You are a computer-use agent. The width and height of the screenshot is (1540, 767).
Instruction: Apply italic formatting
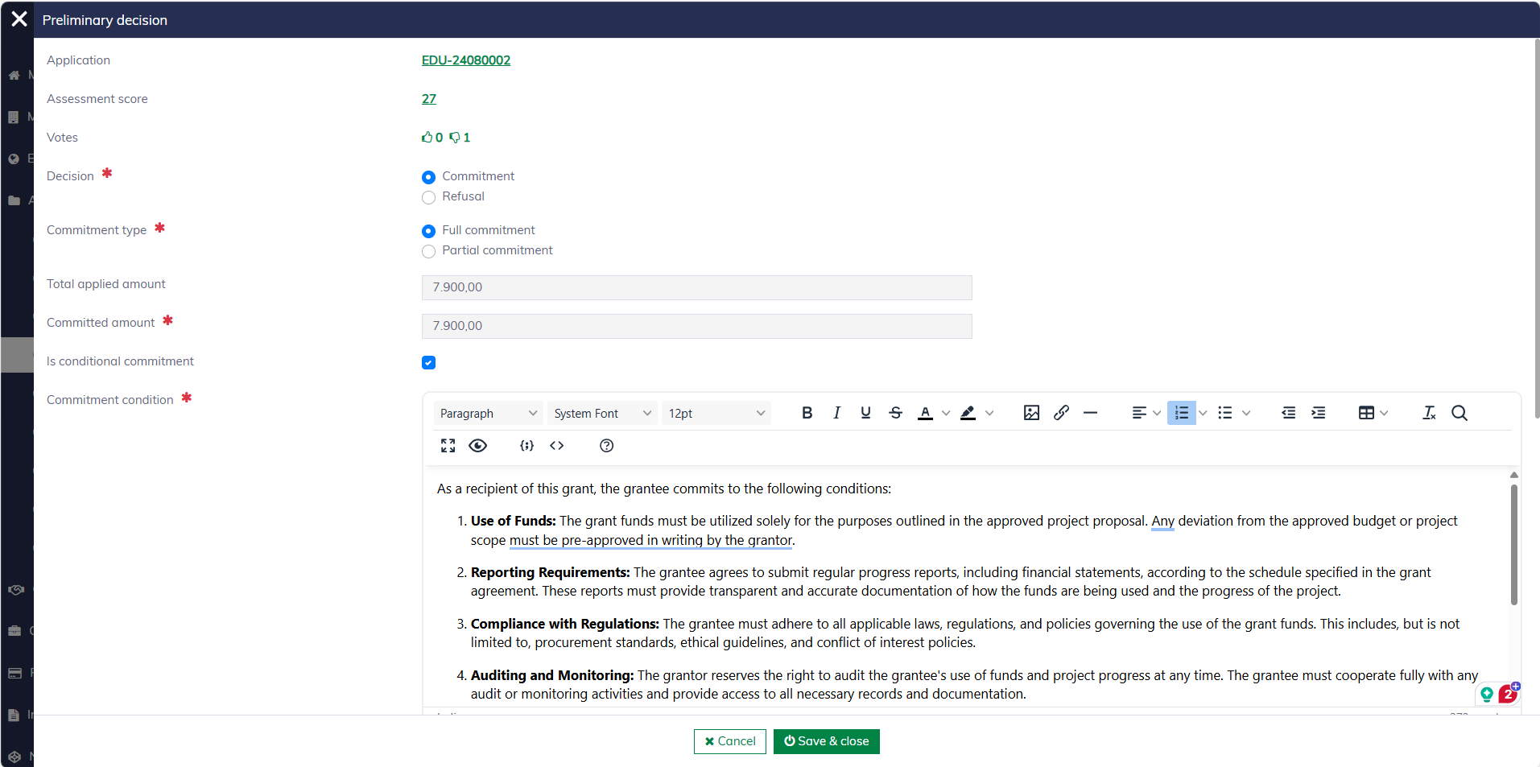point(836,413)
